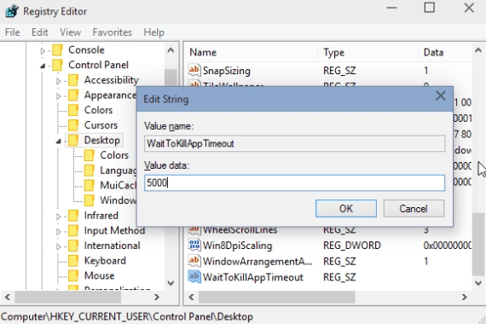Open the Favorites menu
486x324 pixels.
tap(112, 32)
